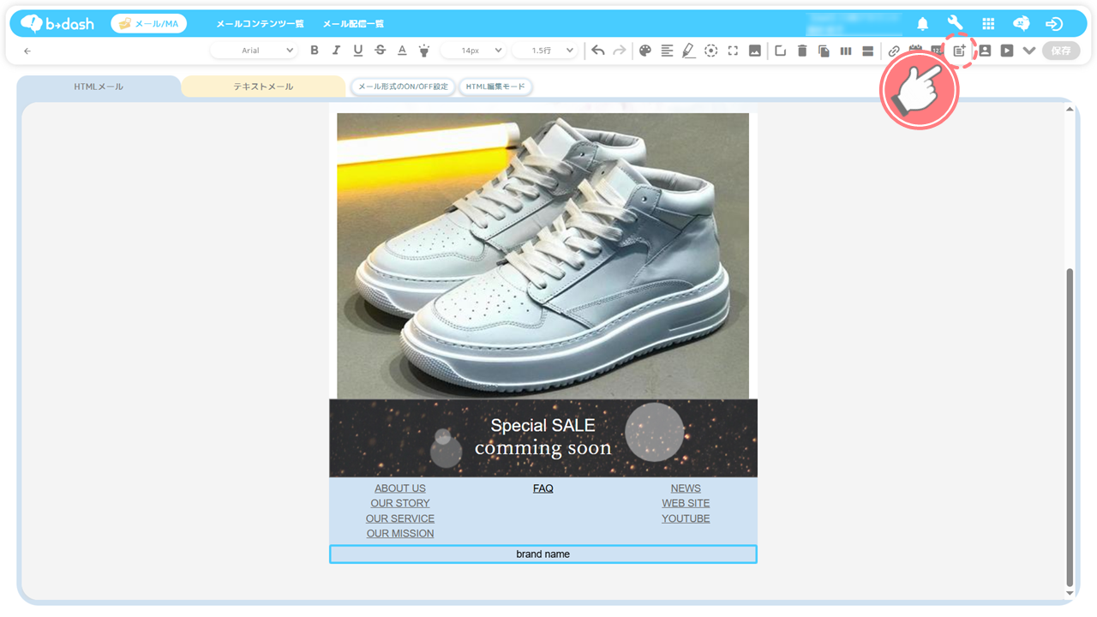Click the video play icon
The width and height of the screenshot is (1097, 617).
(1007, 51)
